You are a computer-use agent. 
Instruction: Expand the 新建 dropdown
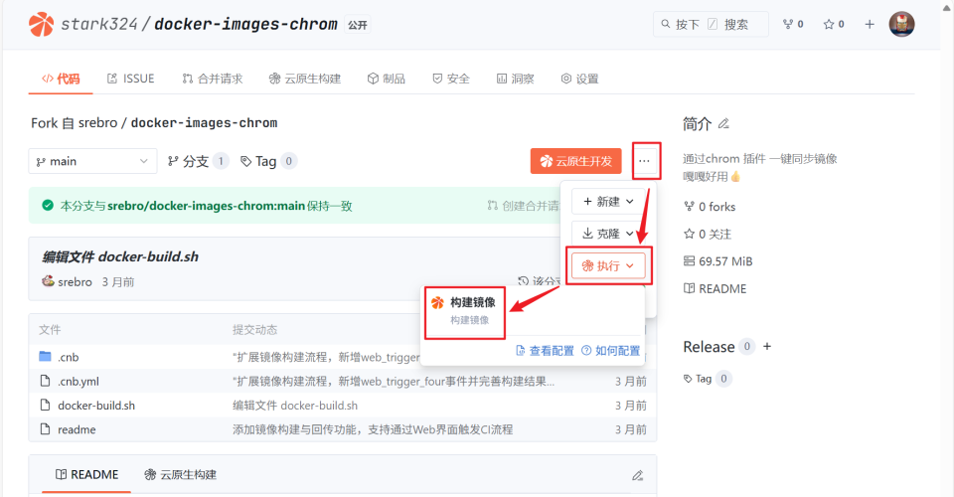coord(608,202)
